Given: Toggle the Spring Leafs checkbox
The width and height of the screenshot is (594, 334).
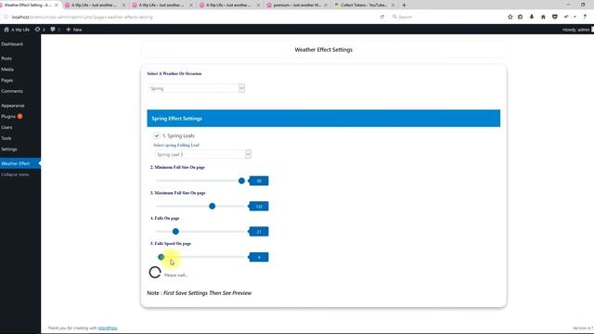Looking at the screenshot, I should (157, 135).
